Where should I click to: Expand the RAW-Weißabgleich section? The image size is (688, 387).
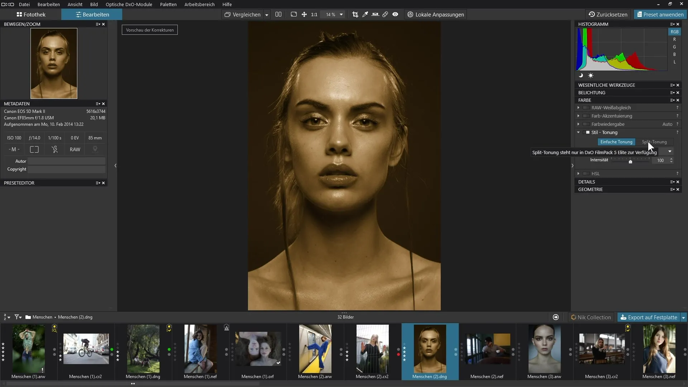pos(578,107)
